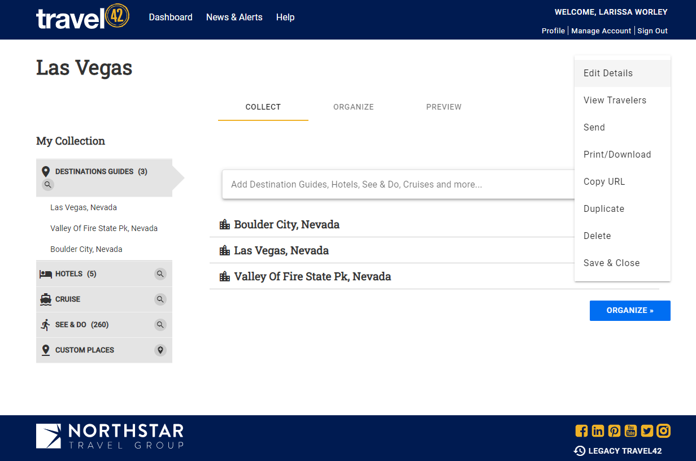
Task: Open the LinkedIn social icon
Action: tap(598, 431)
